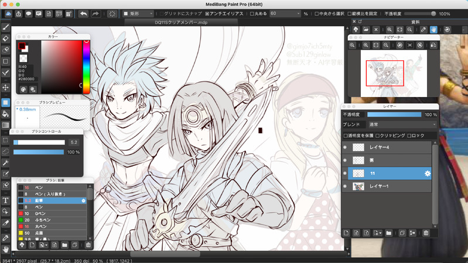Open the 丸める value dropdown
468x263 pixels.
[284, 13]
